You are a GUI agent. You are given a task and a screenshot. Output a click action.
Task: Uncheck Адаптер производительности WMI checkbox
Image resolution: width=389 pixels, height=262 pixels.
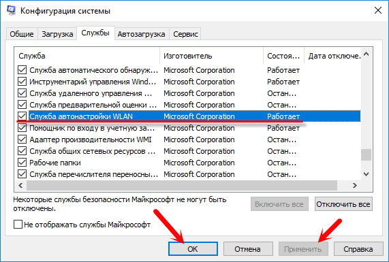tap(22, 140)
